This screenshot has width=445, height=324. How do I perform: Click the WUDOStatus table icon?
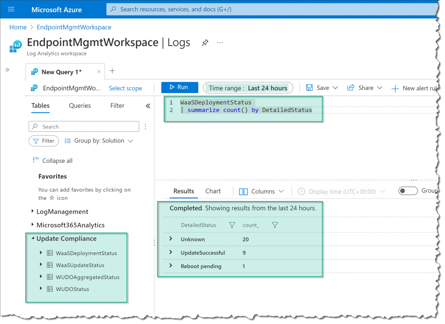pos(50,289)
